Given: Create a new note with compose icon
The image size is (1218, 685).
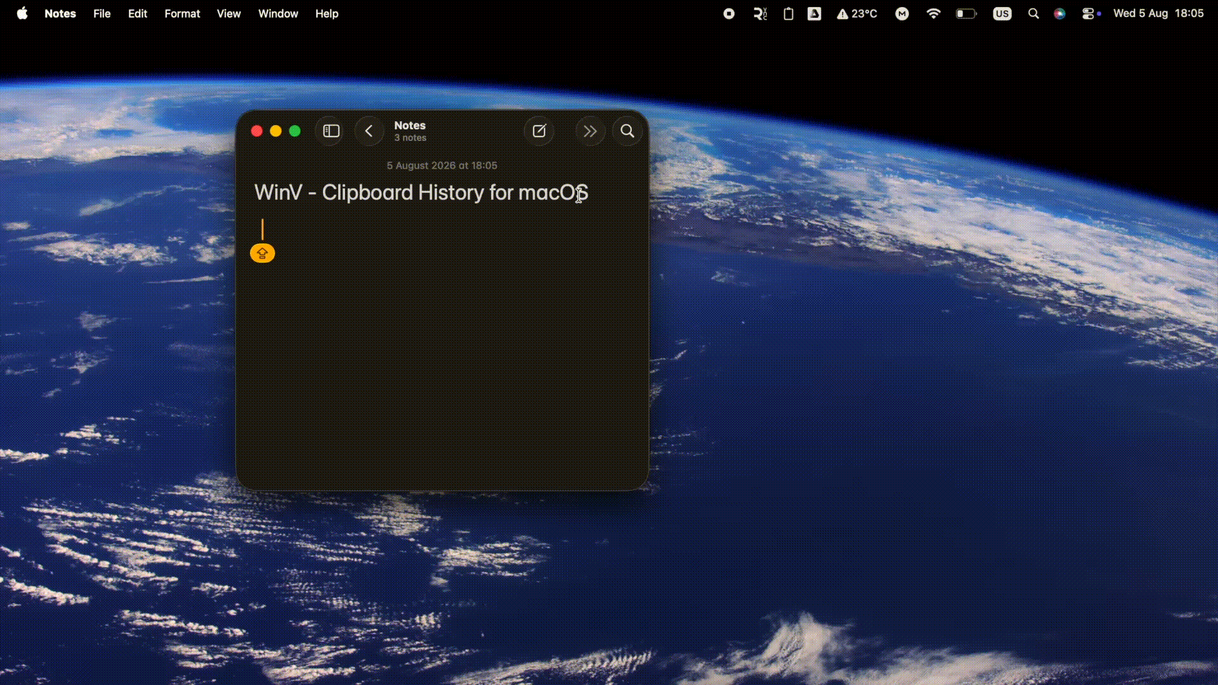Looking at the screenshot, I should [x=539, y=131].
